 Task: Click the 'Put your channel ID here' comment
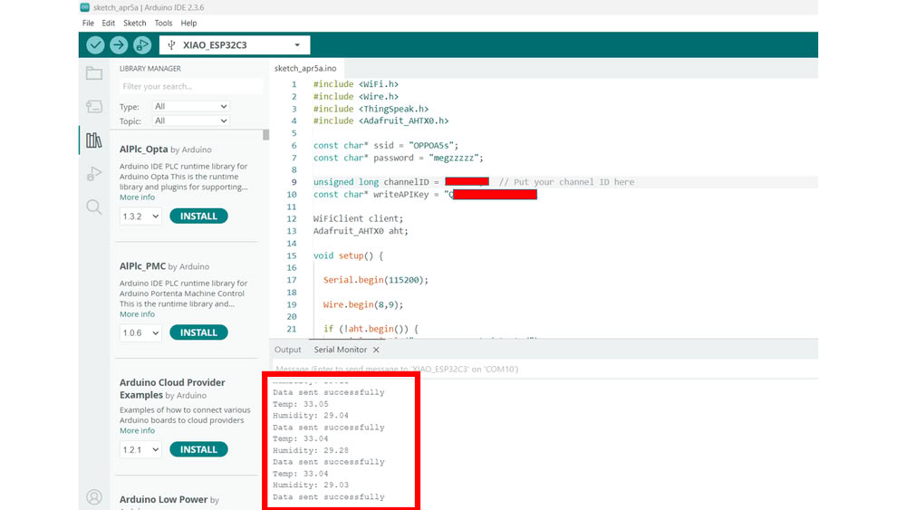tap(566, 182)
